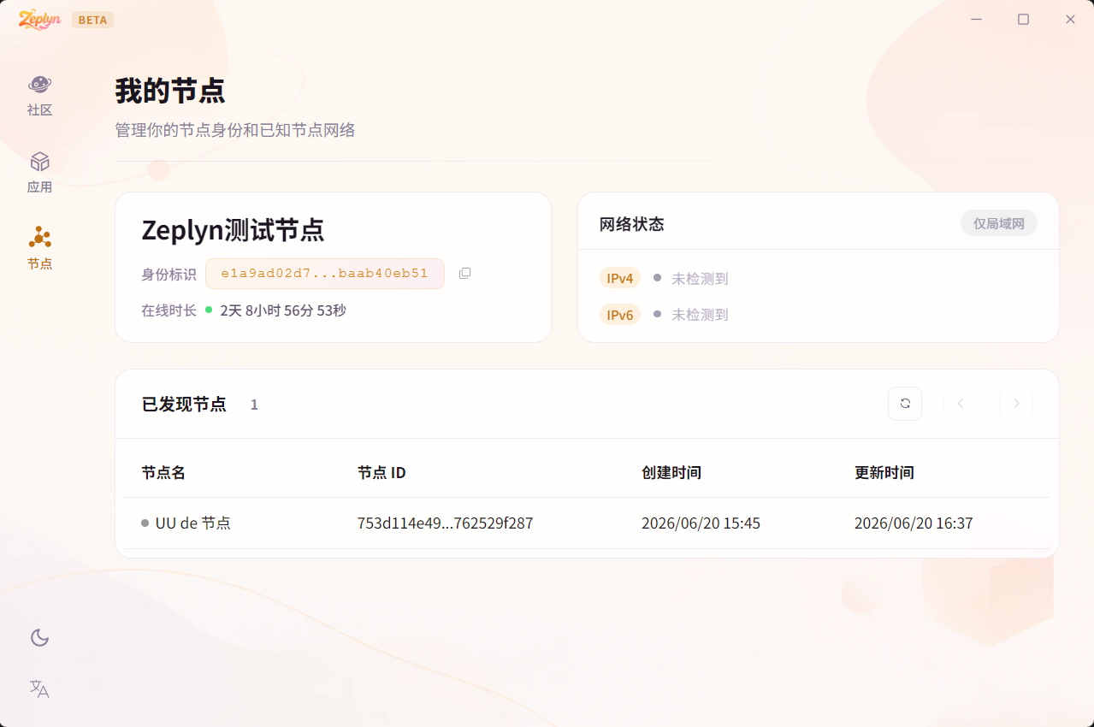Click the 已发现节点 heading

[x=184, y=405]
